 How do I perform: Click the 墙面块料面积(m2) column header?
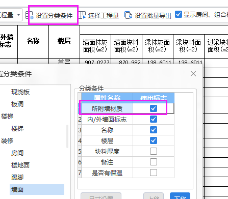point(126,46)
